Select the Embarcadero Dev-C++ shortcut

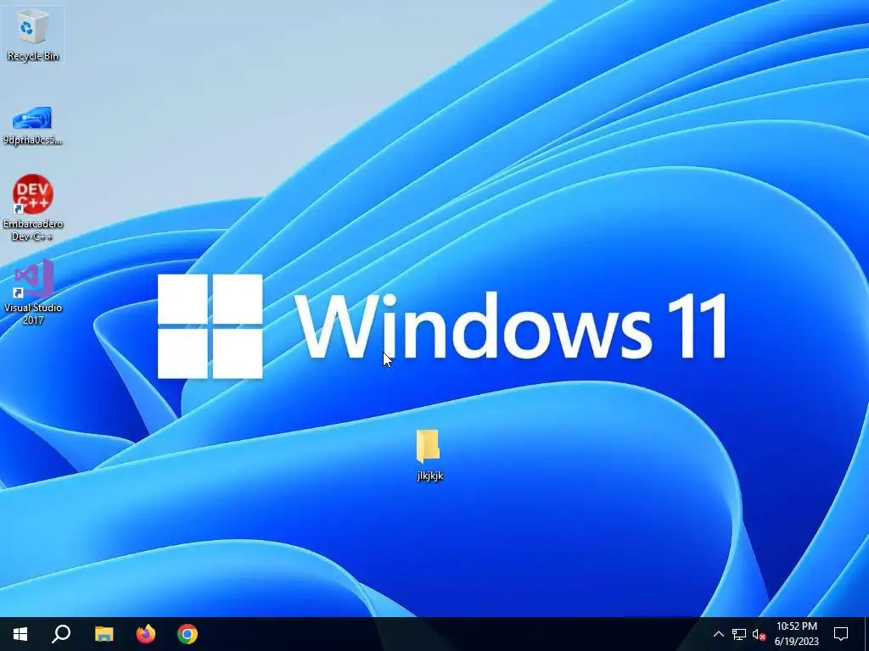tap(33, 208)
